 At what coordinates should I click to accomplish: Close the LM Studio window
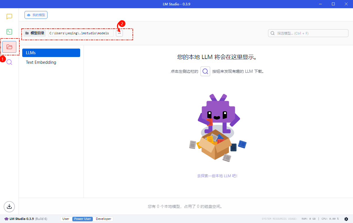(x=346, y=4)
